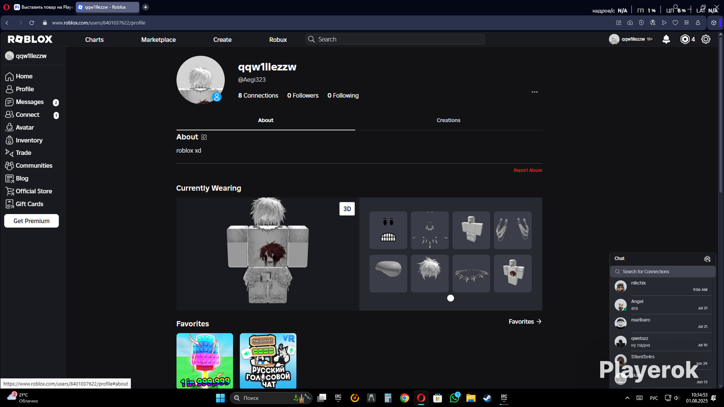This screenshot has height=407, width=724.
Task: Take a snapshot with browser camera icon
Action: [630, 23]
